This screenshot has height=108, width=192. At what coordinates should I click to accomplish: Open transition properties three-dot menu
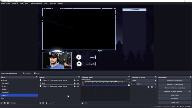pos(155,87)
